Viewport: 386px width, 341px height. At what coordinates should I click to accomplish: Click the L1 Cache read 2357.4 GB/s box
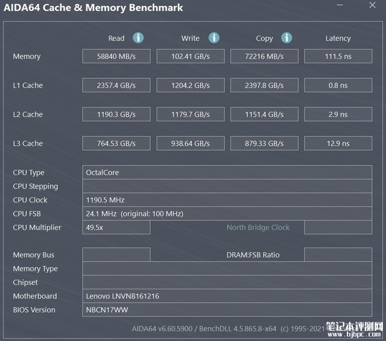116,86
